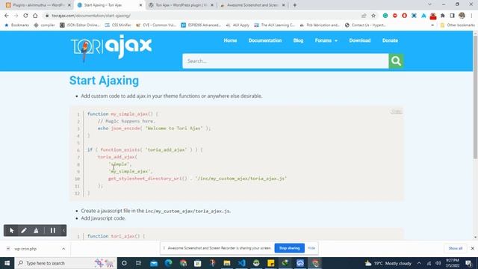478x269 pixels.
Task: Open the Blog nav link
Action: (x=298, y=40)
